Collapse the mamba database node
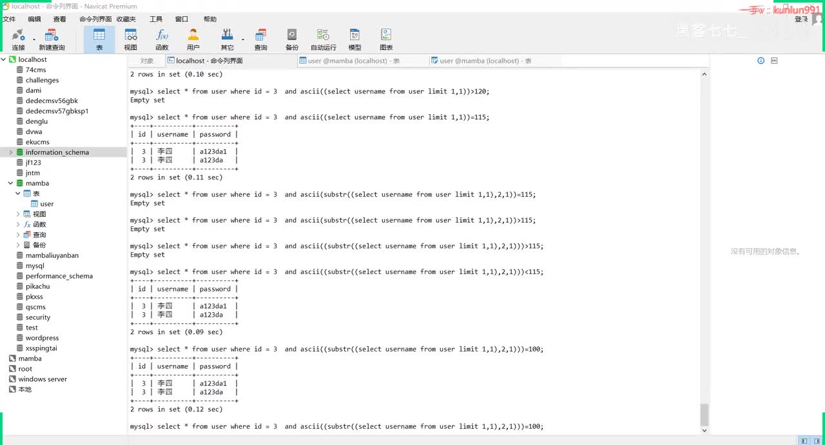 click(11, 183)
